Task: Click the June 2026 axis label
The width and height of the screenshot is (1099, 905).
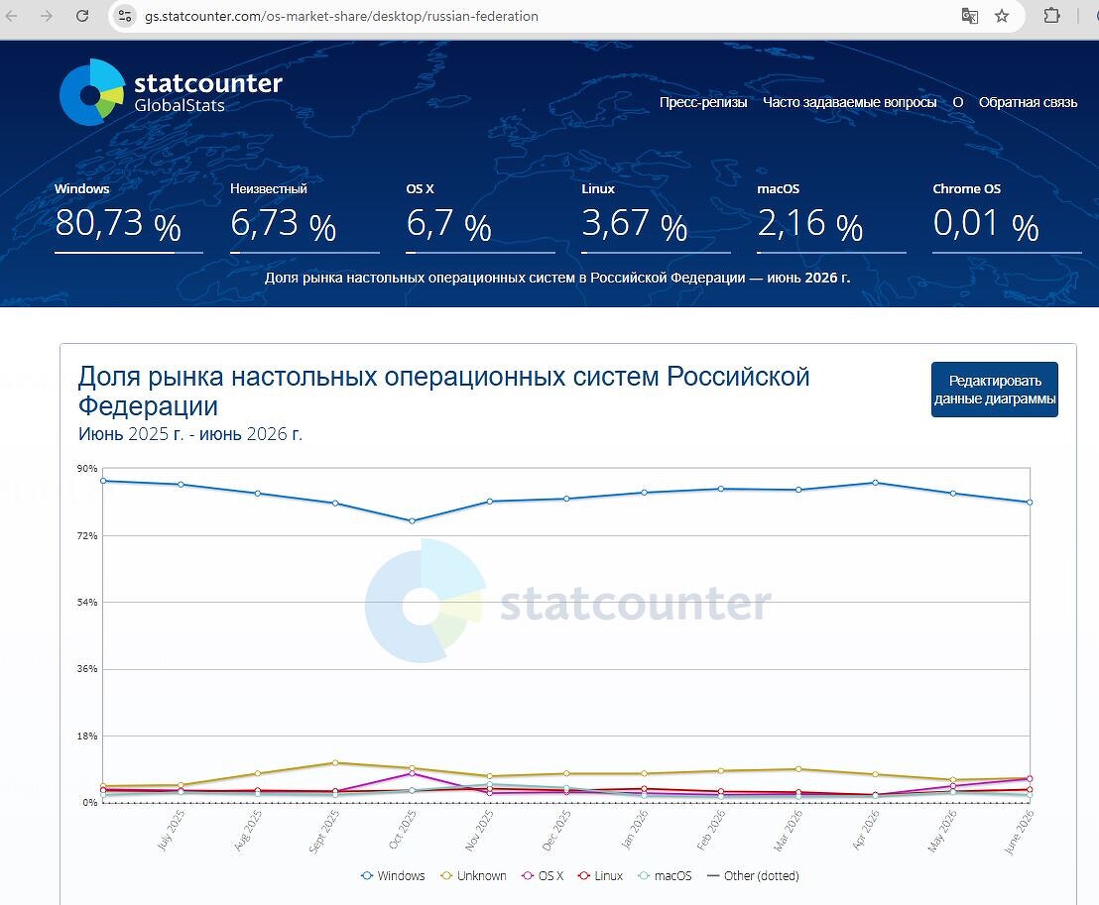Action: pos(1019,833)
